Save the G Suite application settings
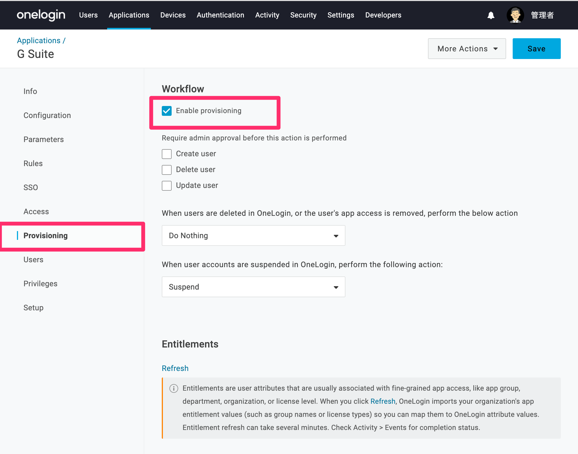The width and height of the screenshot is (578, 454). pos(536,49)
